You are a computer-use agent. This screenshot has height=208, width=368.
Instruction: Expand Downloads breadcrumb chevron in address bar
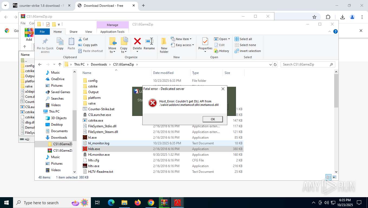click(110, 64)
